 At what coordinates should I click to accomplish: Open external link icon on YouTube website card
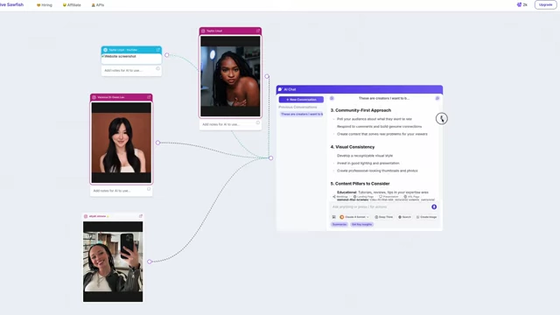(x=158, y=50)
